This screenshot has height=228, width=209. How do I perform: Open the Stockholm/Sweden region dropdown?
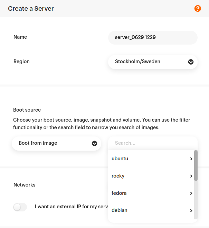152,62
